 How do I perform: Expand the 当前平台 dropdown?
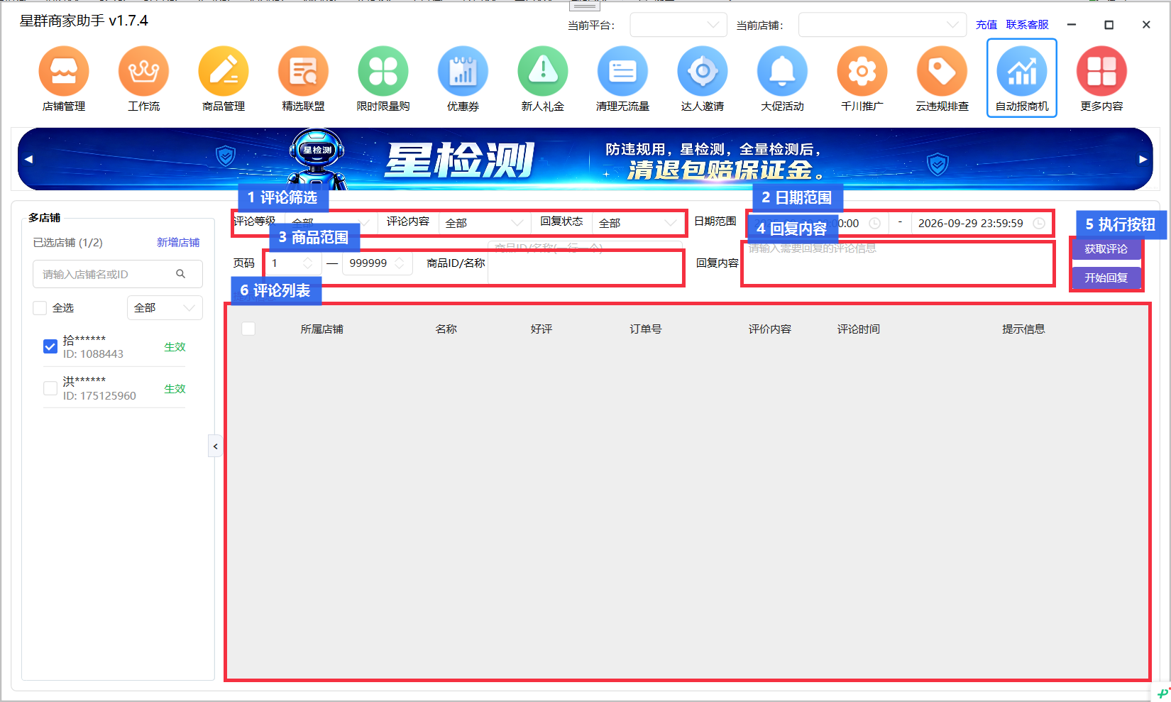click(678, 25)
